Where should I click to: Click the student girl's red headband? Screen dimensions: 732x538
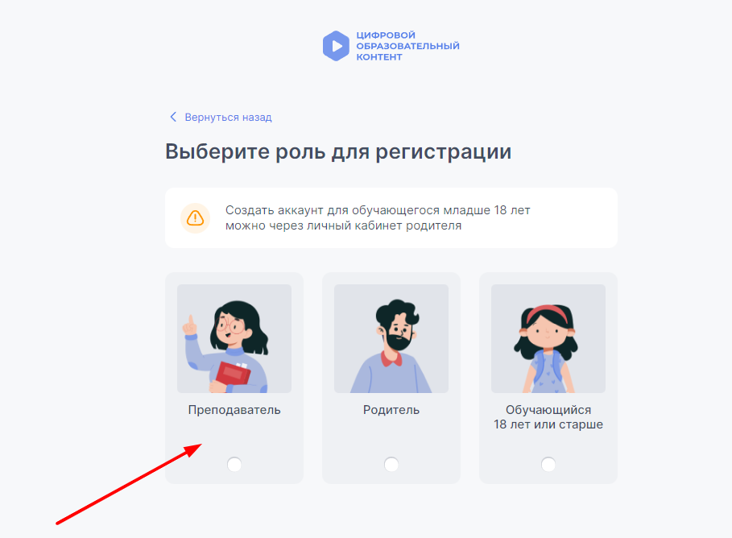coord(548,313)
